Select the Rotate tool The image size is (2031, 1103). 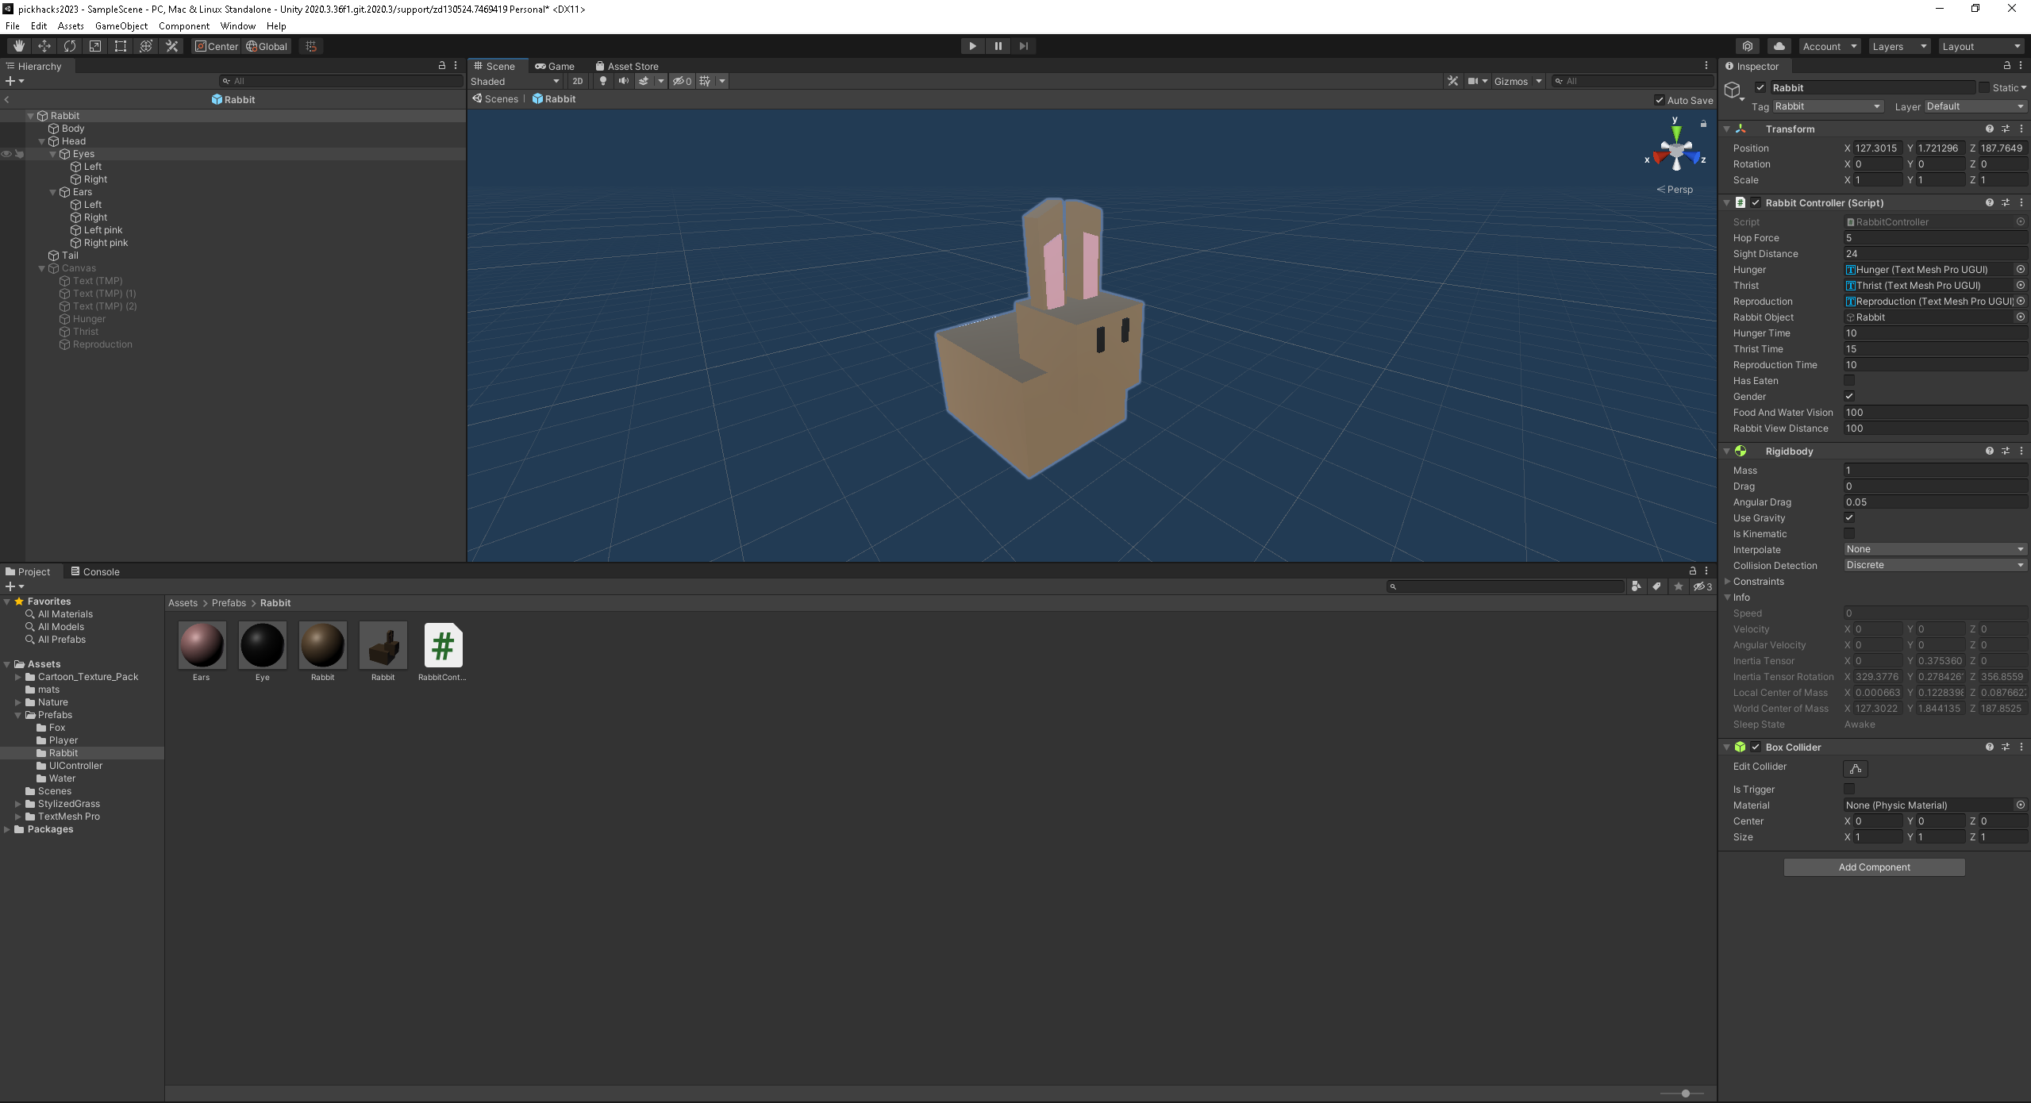[70, 45]
